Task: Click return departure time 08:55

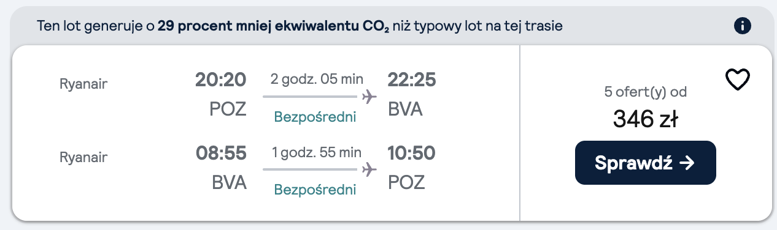Action: (x=221, y=152)
